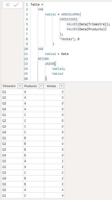Click the second VAR keyword, line 10
This screenshot has height=200, width=112.
[x=40, y=49]
